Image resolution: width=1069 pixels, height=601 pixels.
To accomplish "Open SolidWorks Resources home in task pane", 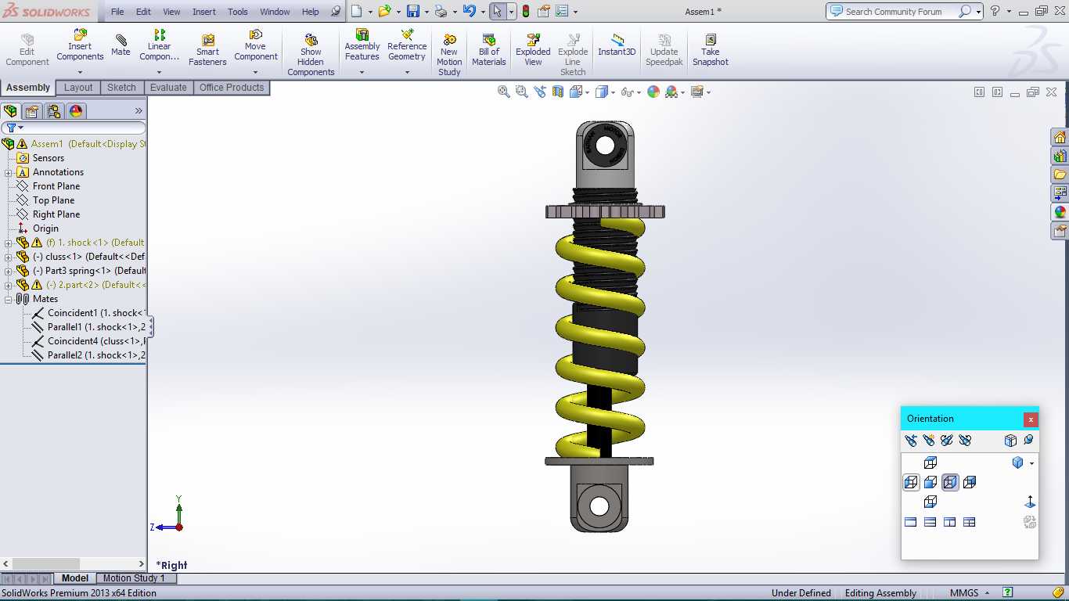I will tap(1060, 138).
